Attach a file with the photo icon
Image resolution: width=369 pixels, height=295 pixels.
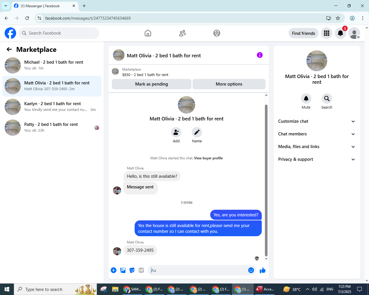[123, 270]
